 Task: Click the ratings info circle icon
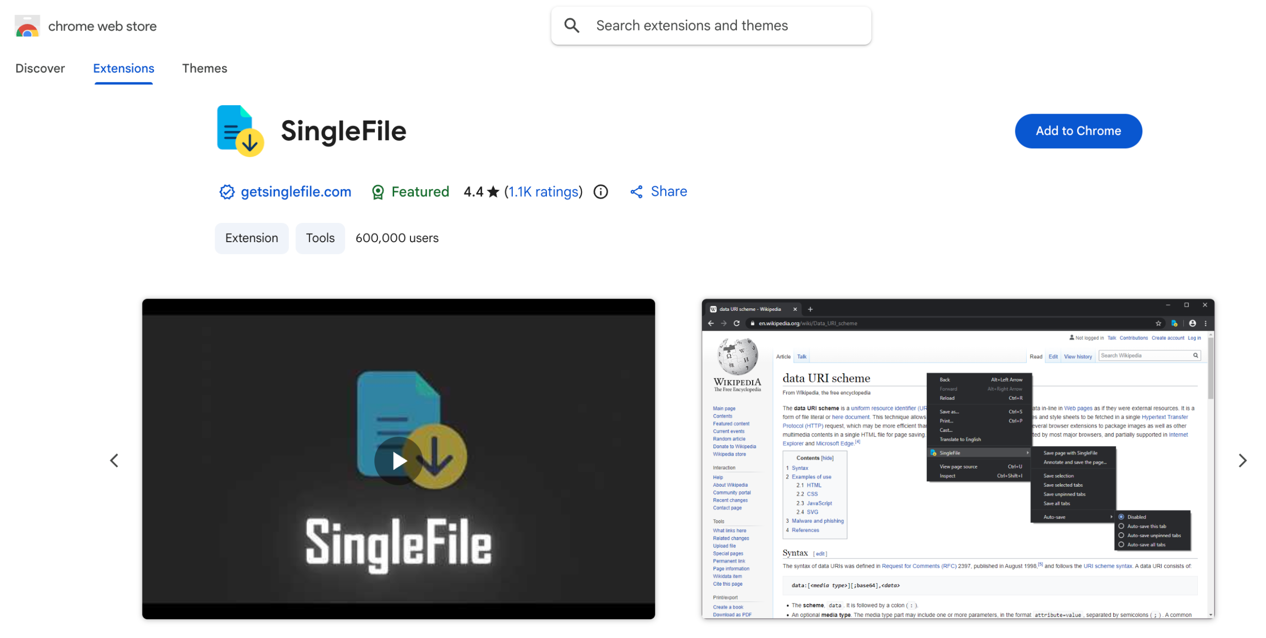tap(600, 192)
